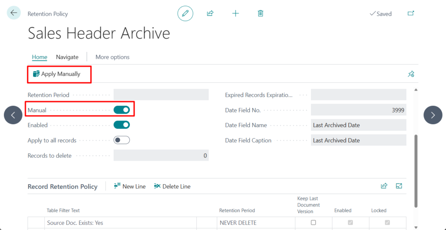The width and height of the screenshot is (446, 230).
Task: Add a New Line to policy
Action: point(130,186)
